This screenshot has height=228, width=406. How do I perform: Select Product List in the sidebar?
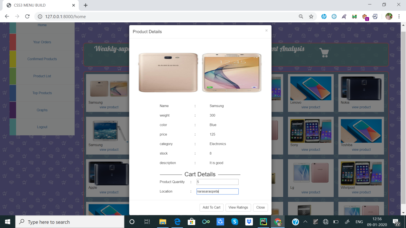42,76
